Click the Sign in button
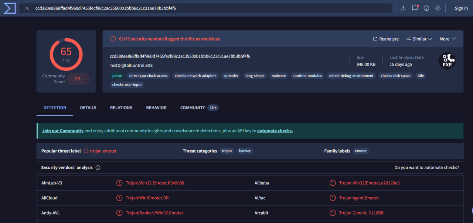The width and height of the screenshot is (473, 223). point(461,8)
